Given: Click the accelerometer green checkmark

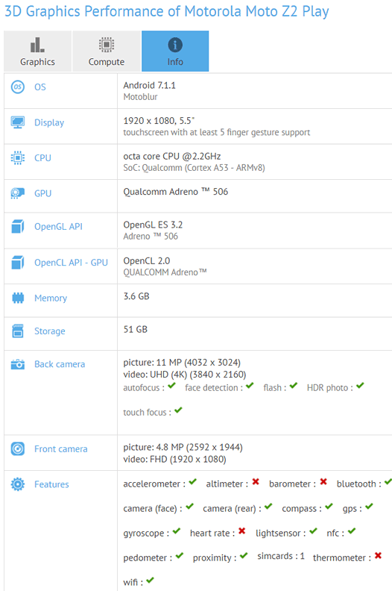Looking at the screenshot, I should point(193,482).
